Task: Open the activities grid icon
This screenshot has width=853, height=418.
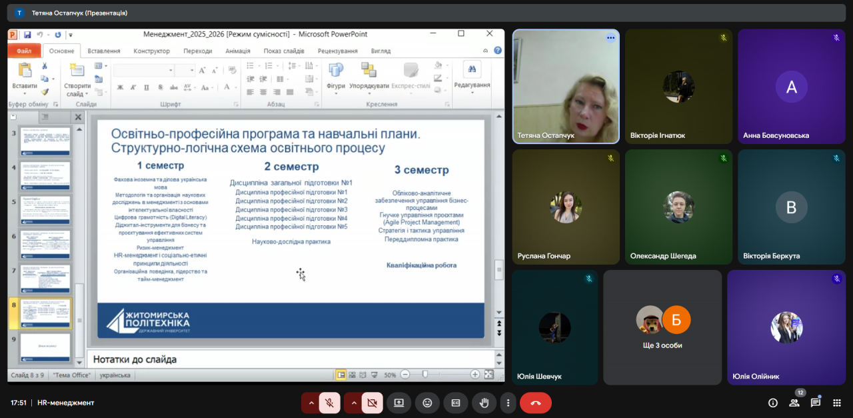Action: tap(837, 403)
